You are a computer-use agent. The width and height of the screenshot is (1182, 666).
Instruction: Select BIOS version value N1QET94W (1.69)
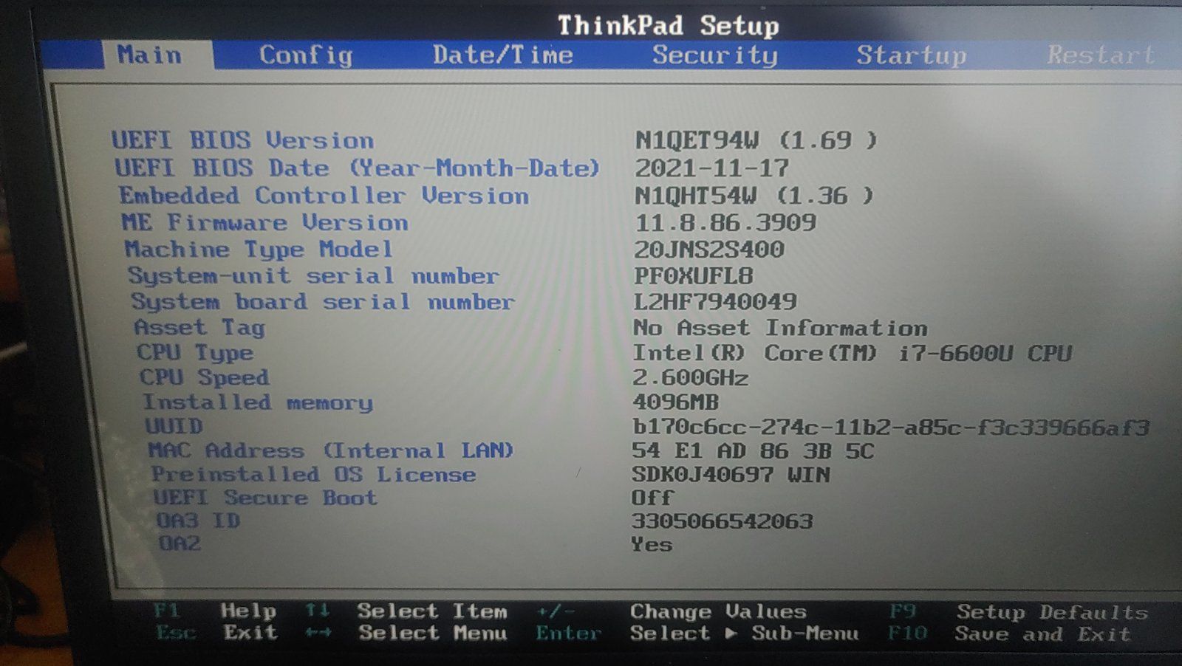tap(756, 140)
